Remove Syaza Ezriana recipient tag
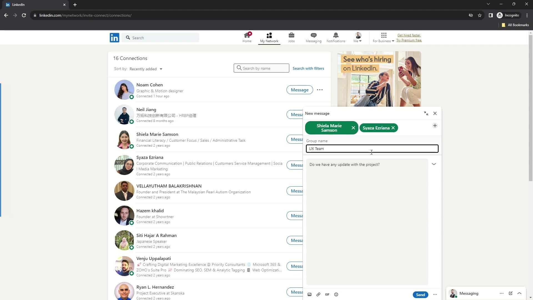 pyautogui.click(x=394, y=128)
